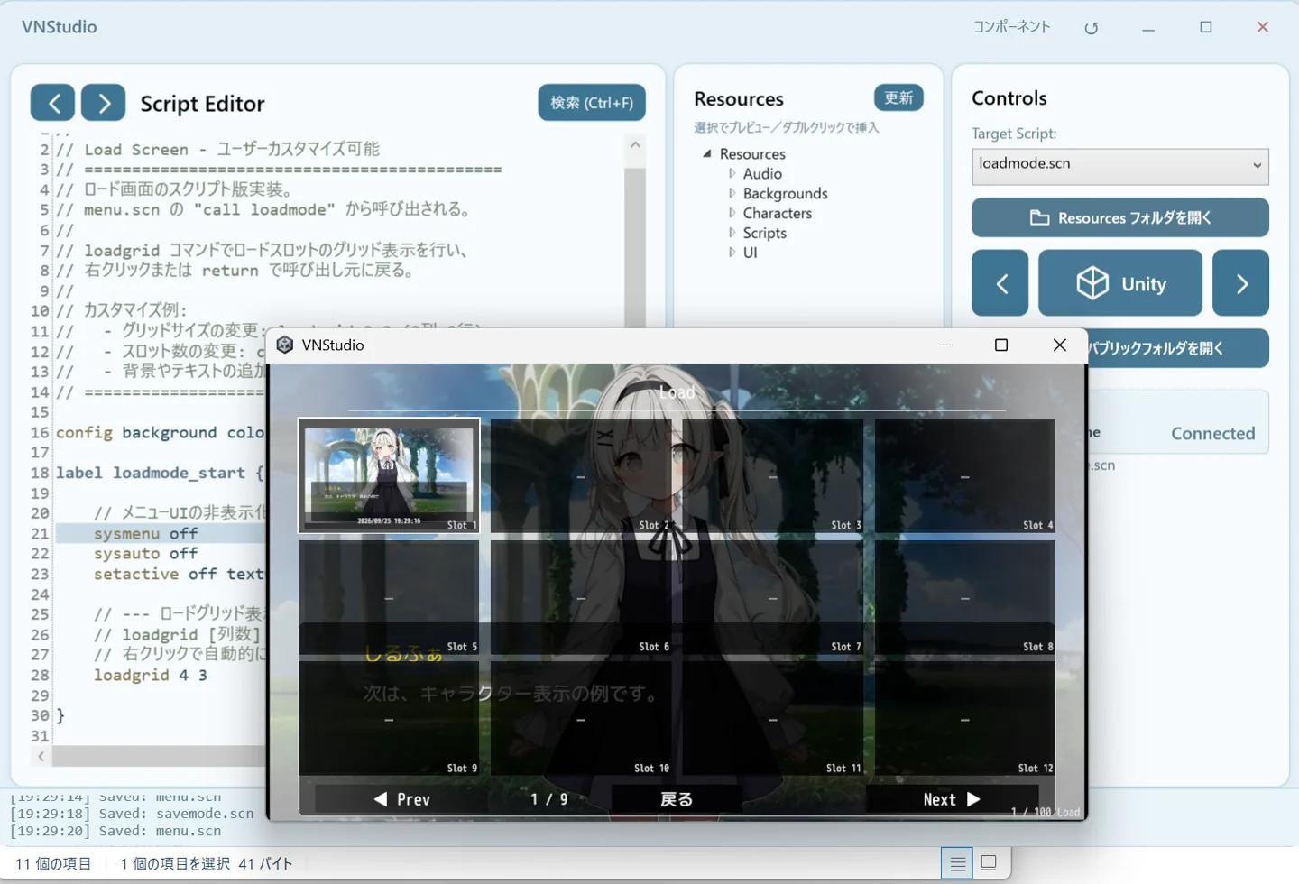This screenshot has width=1299, height=884.
Task: Click the コンポーネント title bar item
Action: (1011, 27)
